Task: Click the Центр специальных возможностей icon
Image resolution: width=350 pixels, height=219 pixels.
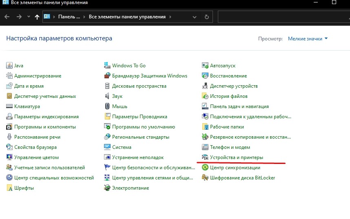Action: (x=9, y=178)
